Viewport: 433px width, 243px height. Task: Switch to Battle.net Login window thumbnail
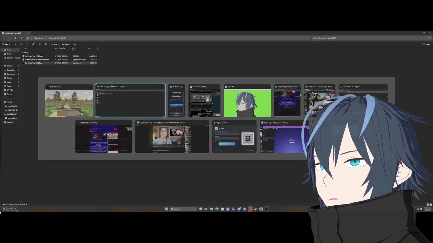pos(177,101)
